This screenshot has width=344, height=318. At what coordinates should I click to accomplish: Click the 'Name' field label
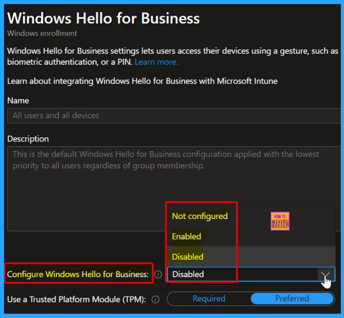tap(18, 101)
